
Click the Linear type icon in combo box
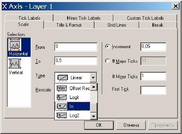click(x=62, y=78)
